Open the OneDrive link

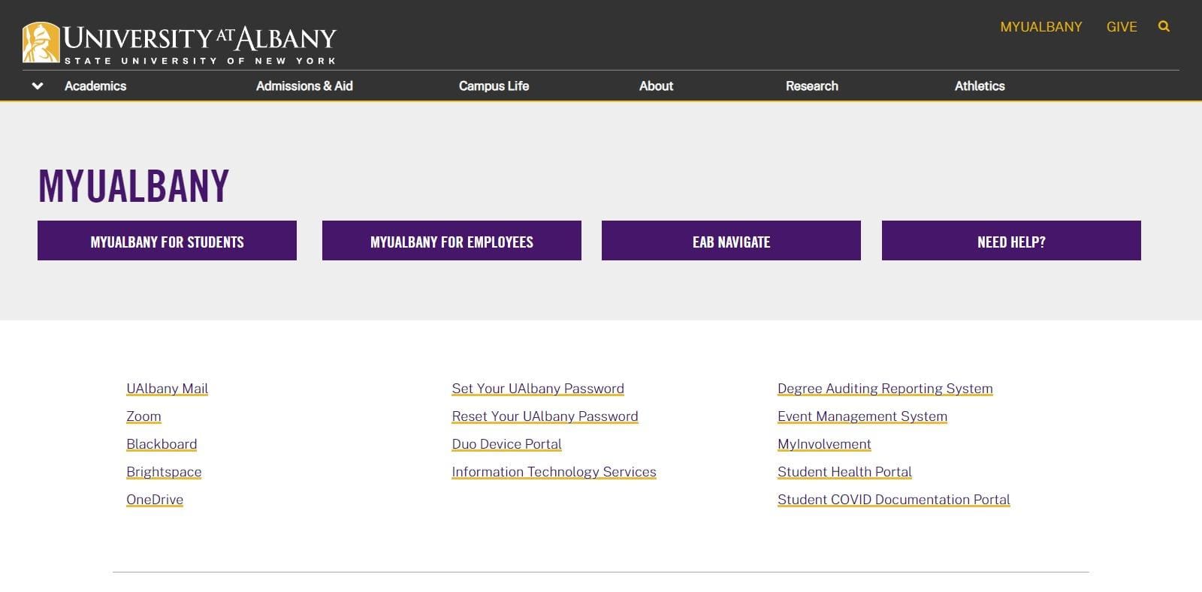(x=155, y=500)
